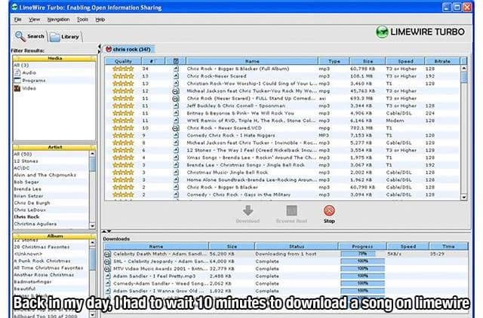Select Christina Aguilera in Artist filter
The width and height of the screenshot is (483, 318).
pos(35,224)
